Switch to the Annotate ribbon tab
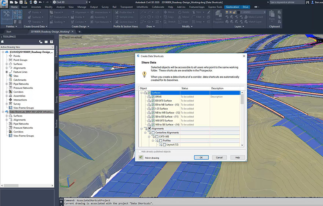This screenshot has height=206, width=323. coord(36,7)
